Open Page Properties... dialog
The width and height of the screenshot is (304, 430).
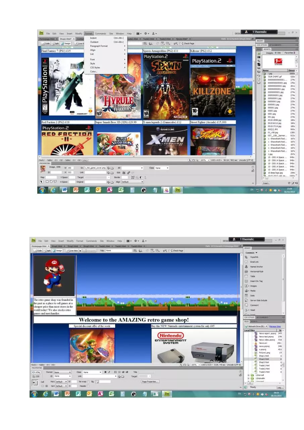[150, 382]
